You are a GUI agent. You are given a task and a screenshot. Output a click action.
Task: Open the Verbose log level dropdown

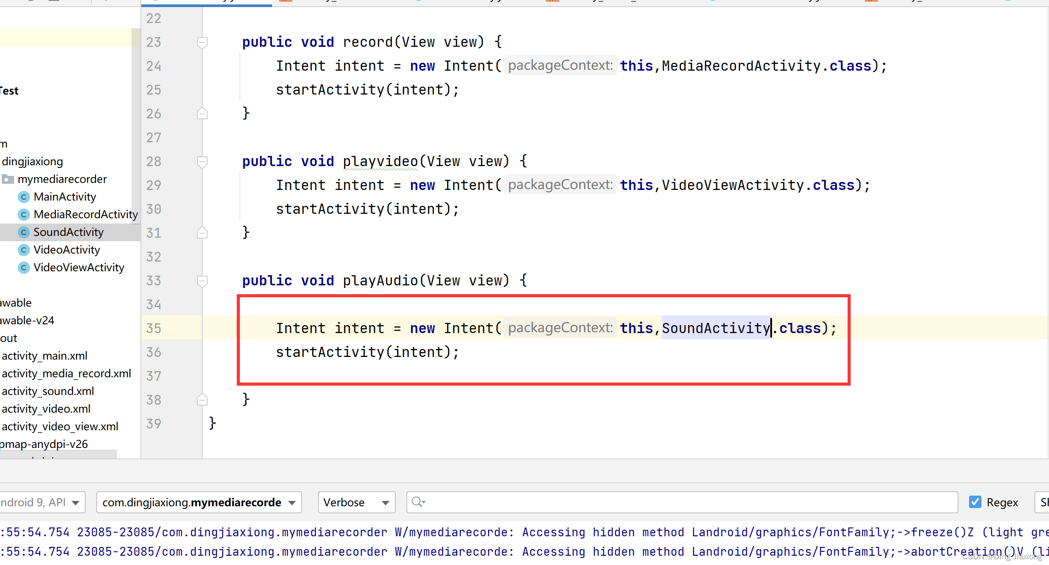[x=356, y=502]
